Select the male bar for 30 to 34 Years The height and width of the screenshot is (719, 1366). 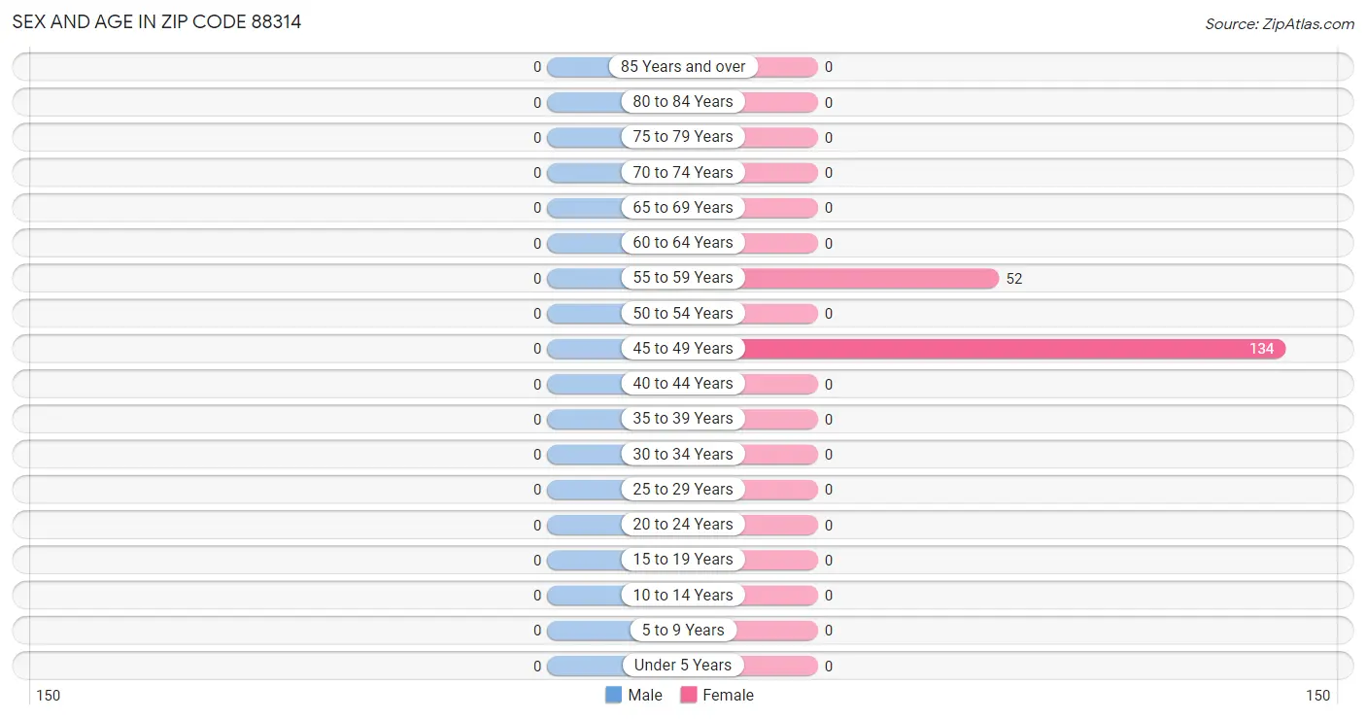click(x=585, y=455)
